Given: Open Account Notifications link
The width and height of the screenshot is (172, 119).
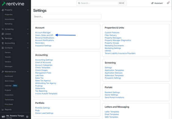Looking at the screenshot, I should [44, 40].
